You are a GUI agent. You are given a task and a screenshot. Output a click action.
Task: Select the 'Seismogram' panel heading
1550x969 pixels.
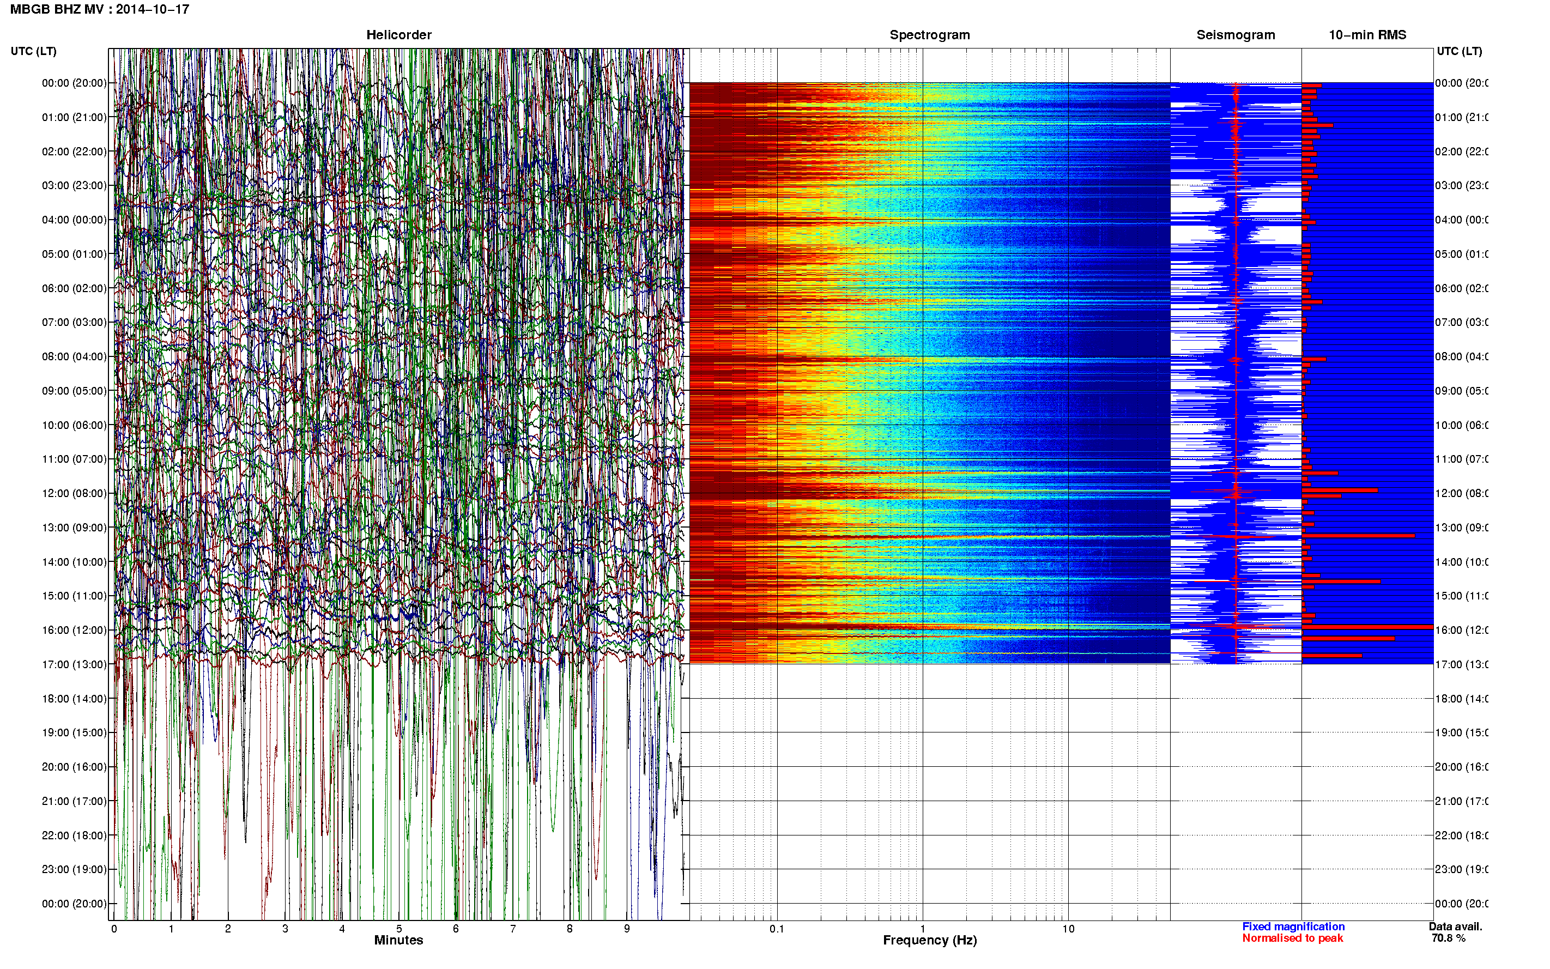tap(1236, 35)
